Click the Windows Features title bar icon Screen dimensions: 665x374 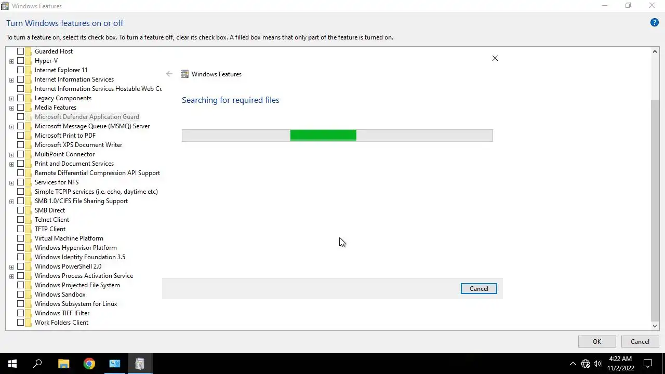[x=5, y=6]
